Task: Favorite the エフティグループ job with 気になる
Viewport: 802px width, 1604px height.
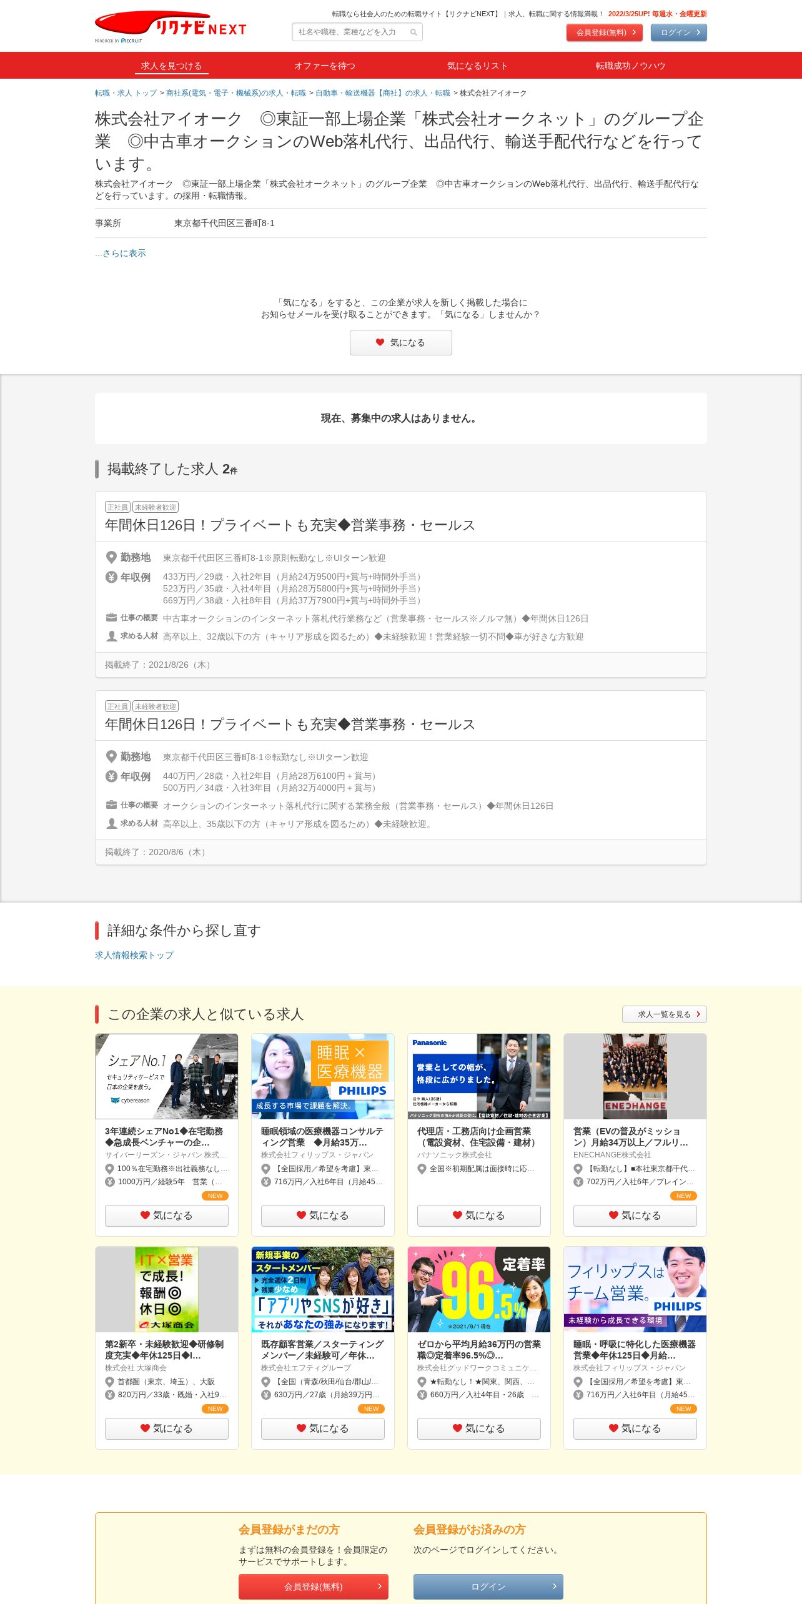Action: click(323, 1428)
